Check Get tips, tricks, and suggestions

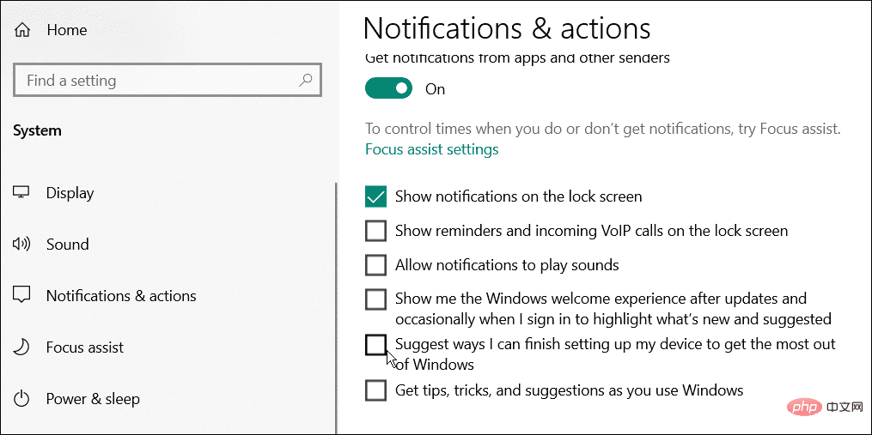click(375, 390)
